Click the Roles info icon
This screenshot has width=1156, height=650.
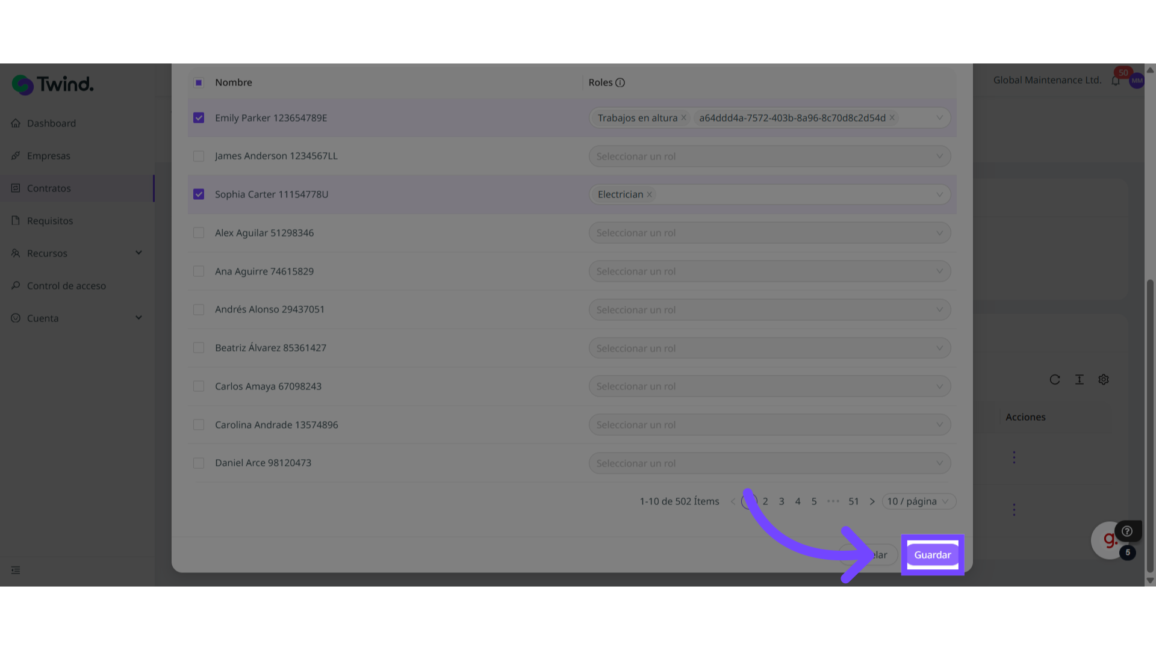620,82
